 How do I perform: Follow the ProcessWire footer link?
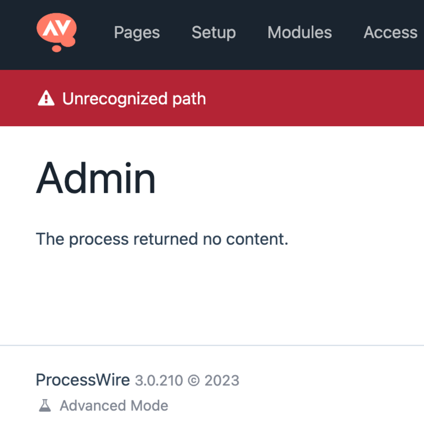pyautogui.click(x=82, y=380)
